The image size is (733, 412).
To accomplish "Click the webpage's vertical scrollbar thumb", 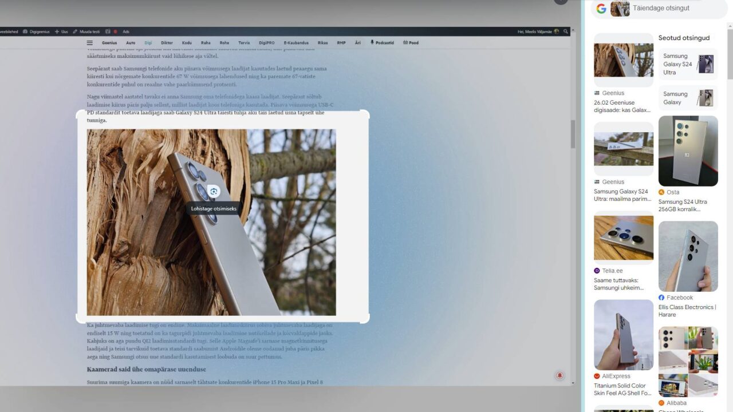I will [573, 134].
